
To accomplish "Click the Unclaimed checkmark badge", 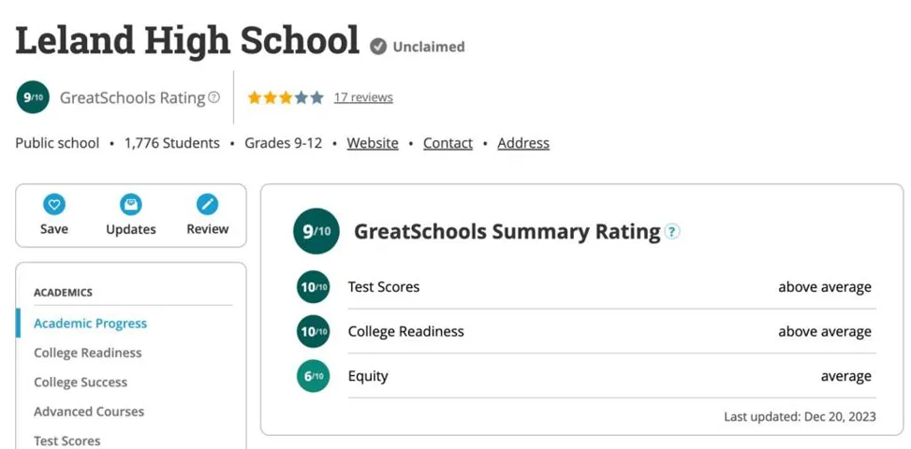I will point(379,47).
